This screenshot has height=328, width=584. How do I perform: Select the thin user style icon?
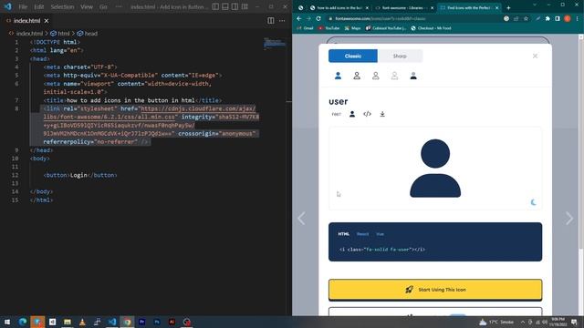point(394,76)
